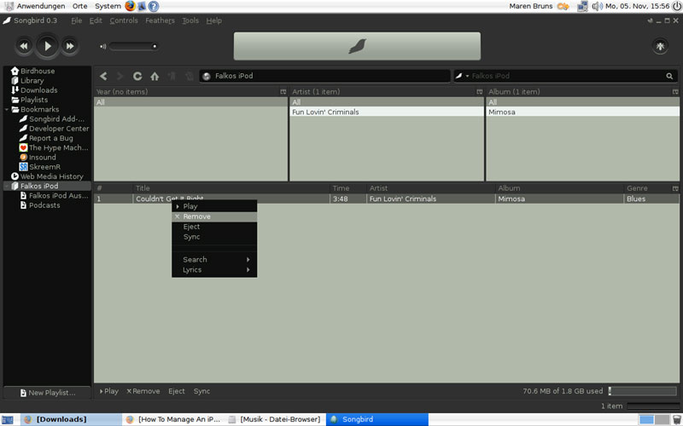Open the Feathers menu
This screenshot has width=683, height=426.
click(x=160, y=20)
